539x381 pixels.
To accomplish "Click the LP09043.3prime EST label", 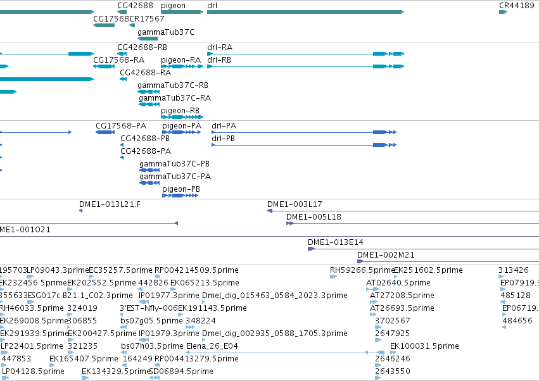I will click(x=58, y=270).
